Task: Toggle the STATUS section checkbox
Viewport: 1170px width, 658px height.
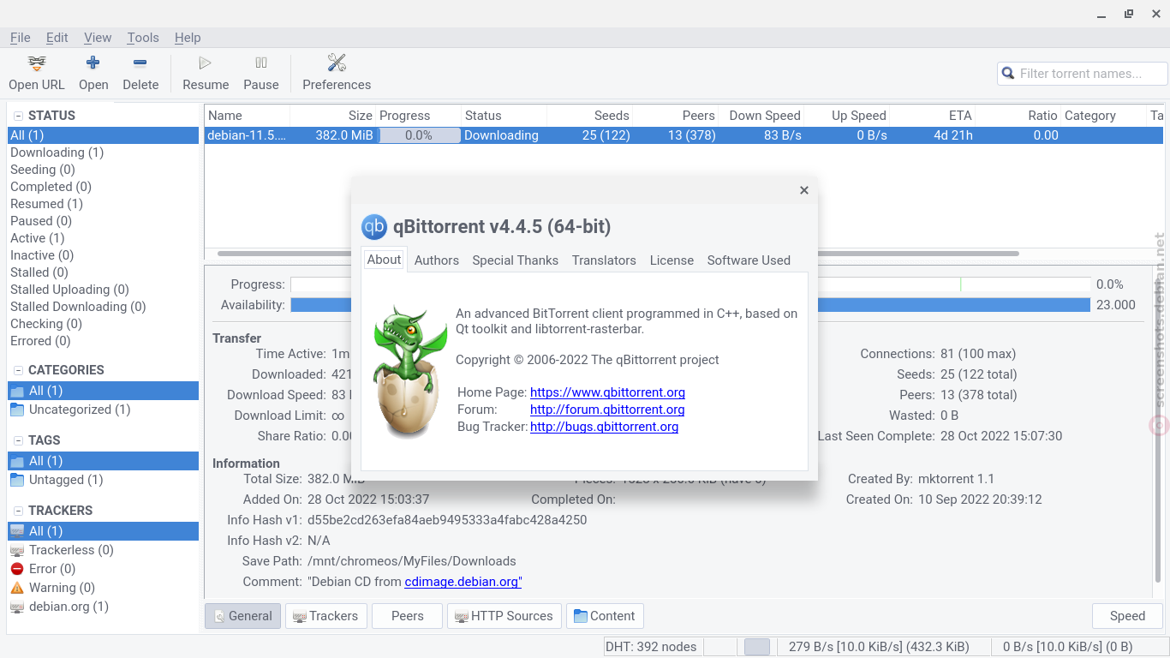Action: (18, 116)
